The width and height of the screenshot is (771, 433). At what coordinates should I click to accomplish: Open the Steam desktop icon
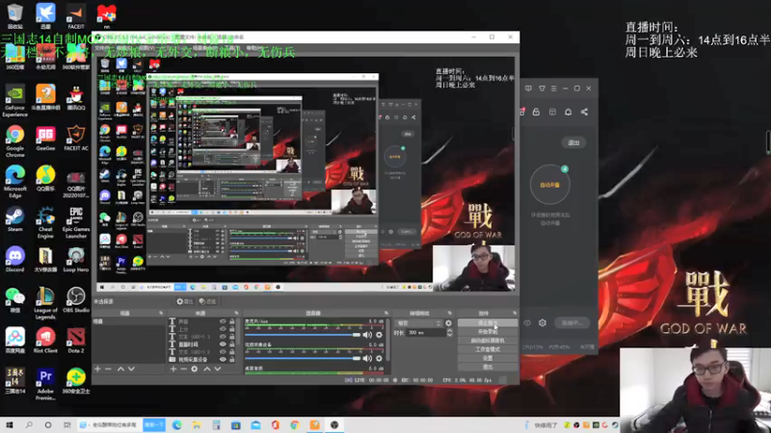(x=14, y=219)
